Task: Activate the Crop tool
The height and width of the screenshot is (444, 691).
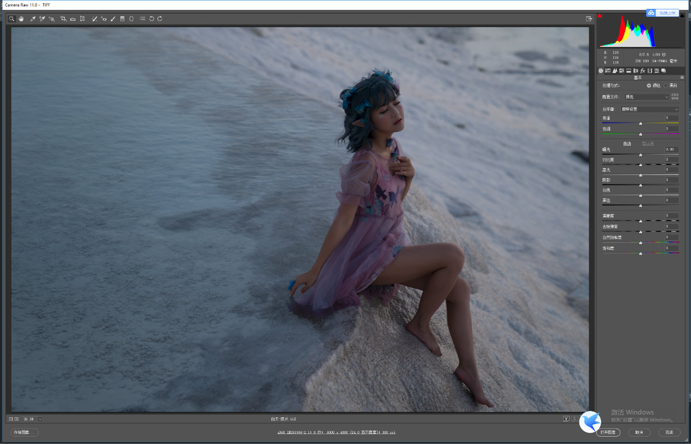Action: pos(63,19)
